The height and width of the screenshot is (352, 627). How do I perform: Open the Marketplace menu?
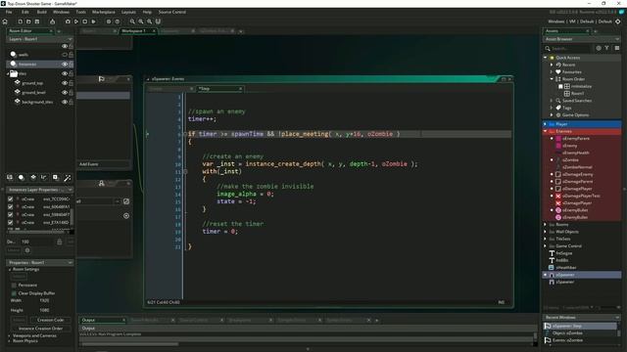(104, 12)
